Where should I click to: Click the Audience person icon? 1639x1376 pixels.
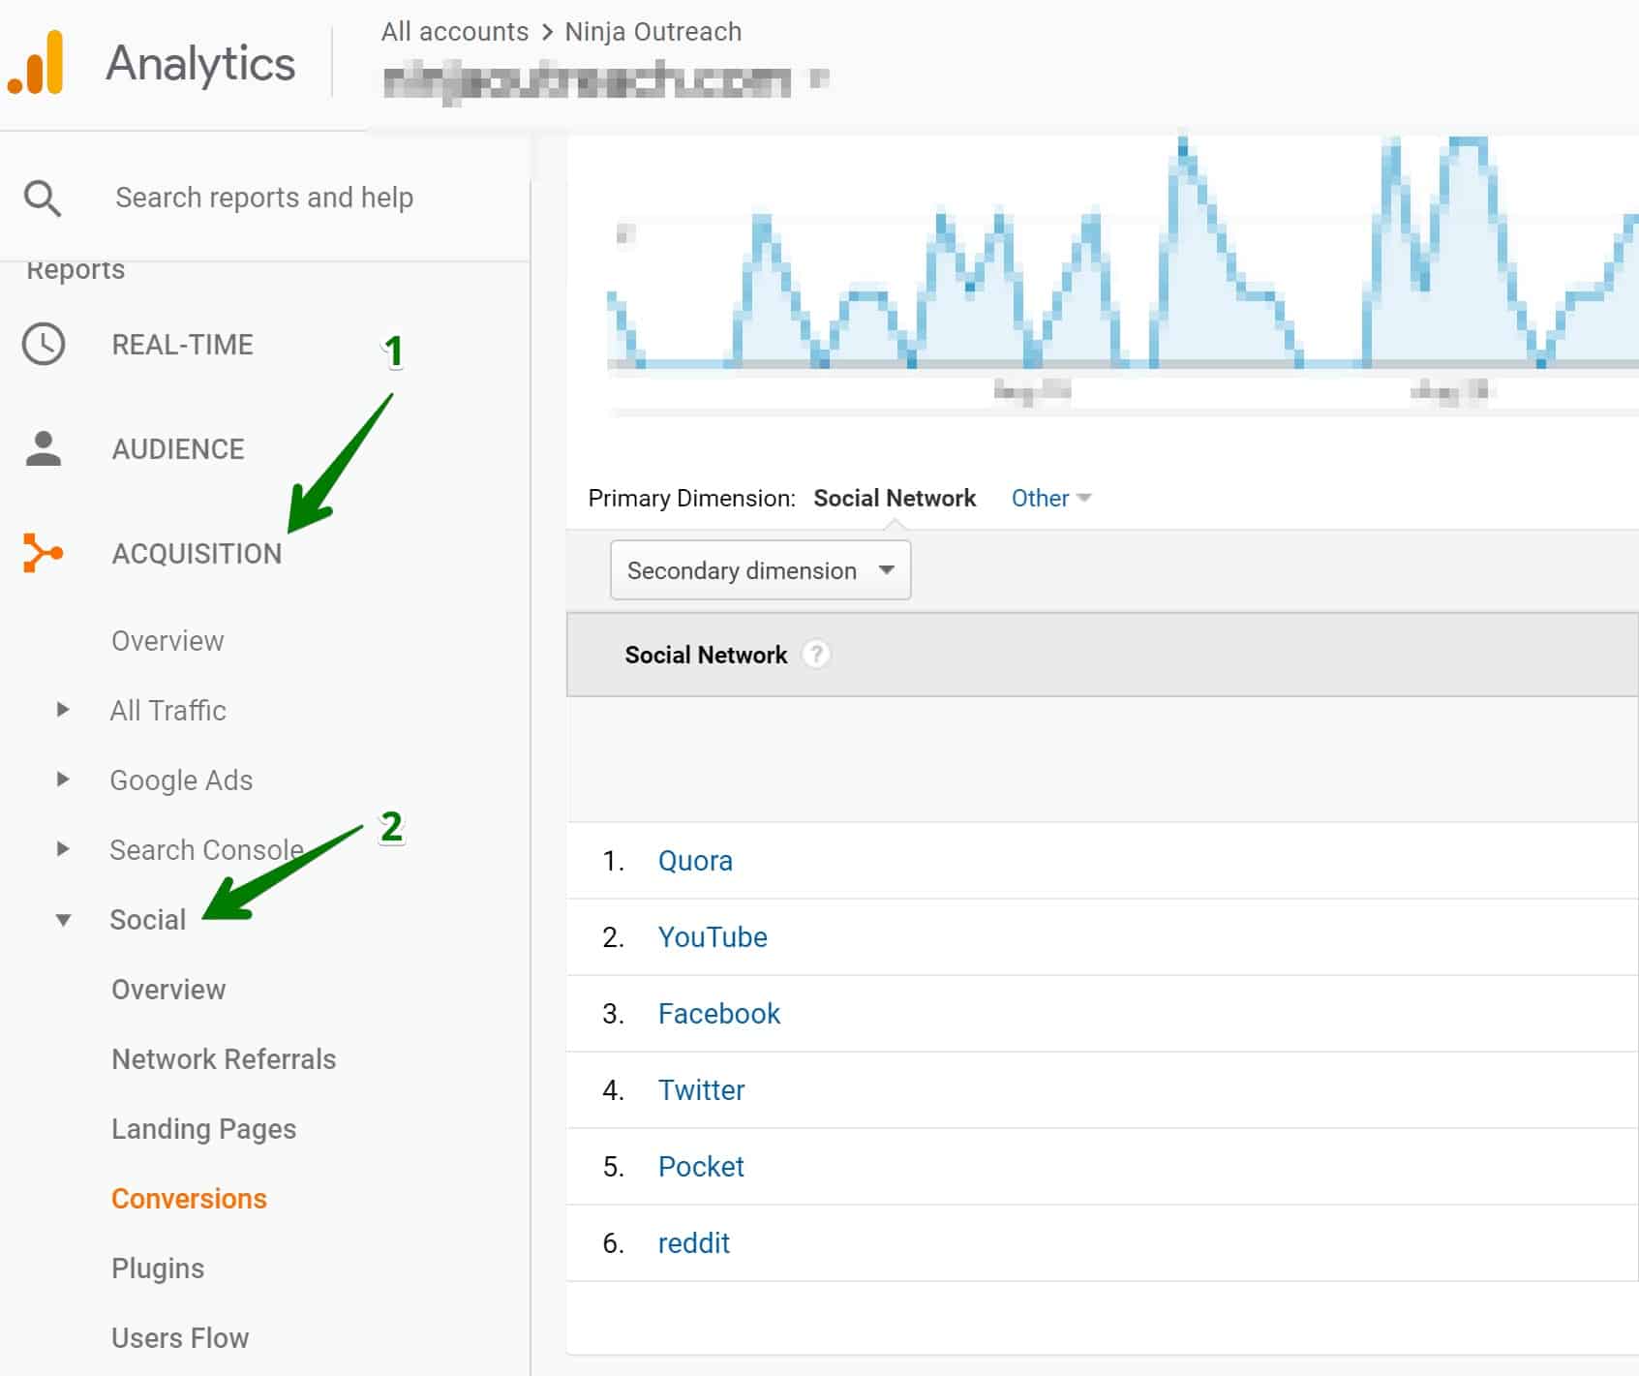click(x=44, y=448)
